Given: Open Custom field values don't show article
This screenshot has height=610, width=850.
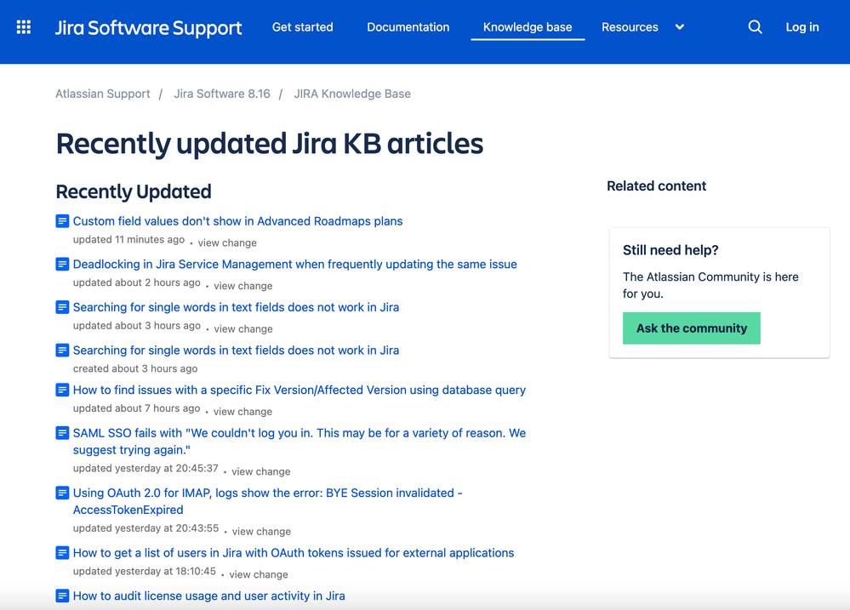Looking at the screenshot, I should [x=238, y=221].
